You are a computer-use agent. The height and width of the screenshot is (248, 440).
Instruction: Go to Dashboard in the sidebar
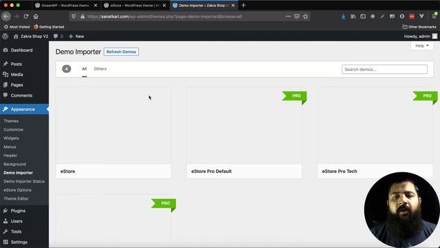pos(24,50)
